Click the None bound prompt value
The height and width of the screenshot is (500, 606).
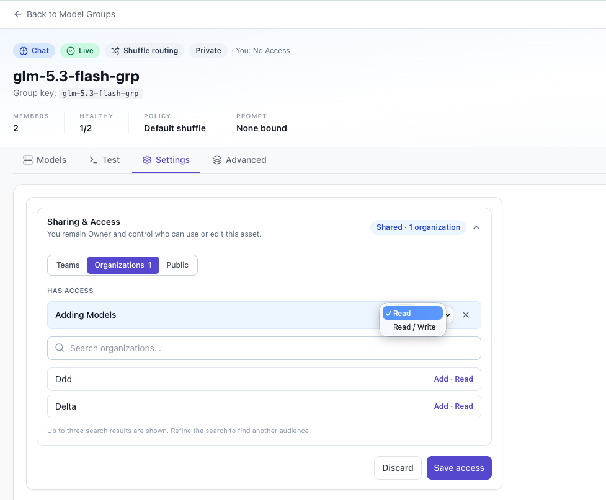click(262, 128)
